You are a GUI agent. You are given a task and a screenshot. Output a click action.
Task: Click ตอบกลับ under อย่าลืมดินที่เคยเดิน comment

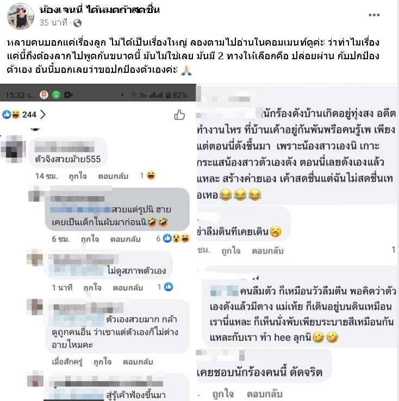click(x=267, y=251)
